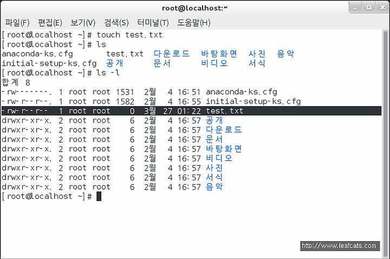Click the 01:22 timestamp of test.txt
The image size is (390, 259).
click(189, 111)
